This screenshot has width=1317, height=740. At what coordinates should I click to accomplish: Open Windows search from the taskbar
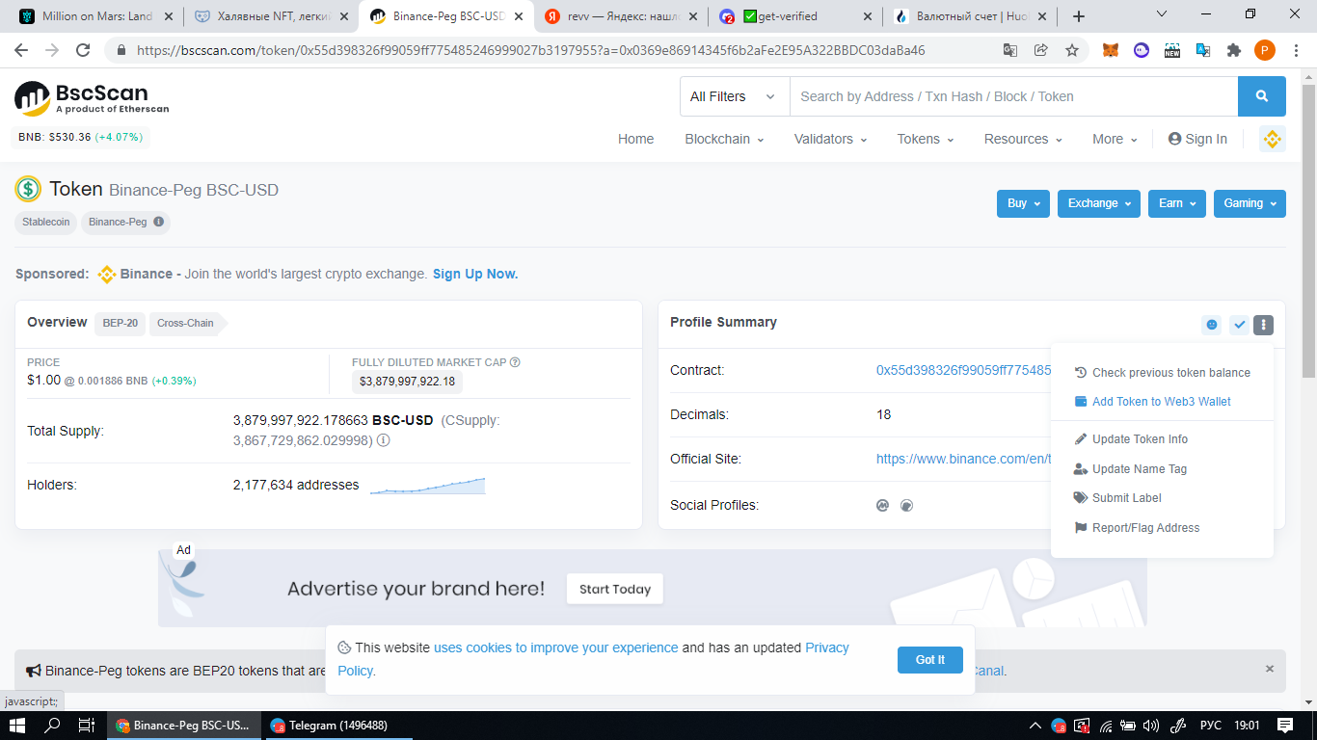pyautogui.click(x=52, y=726)
